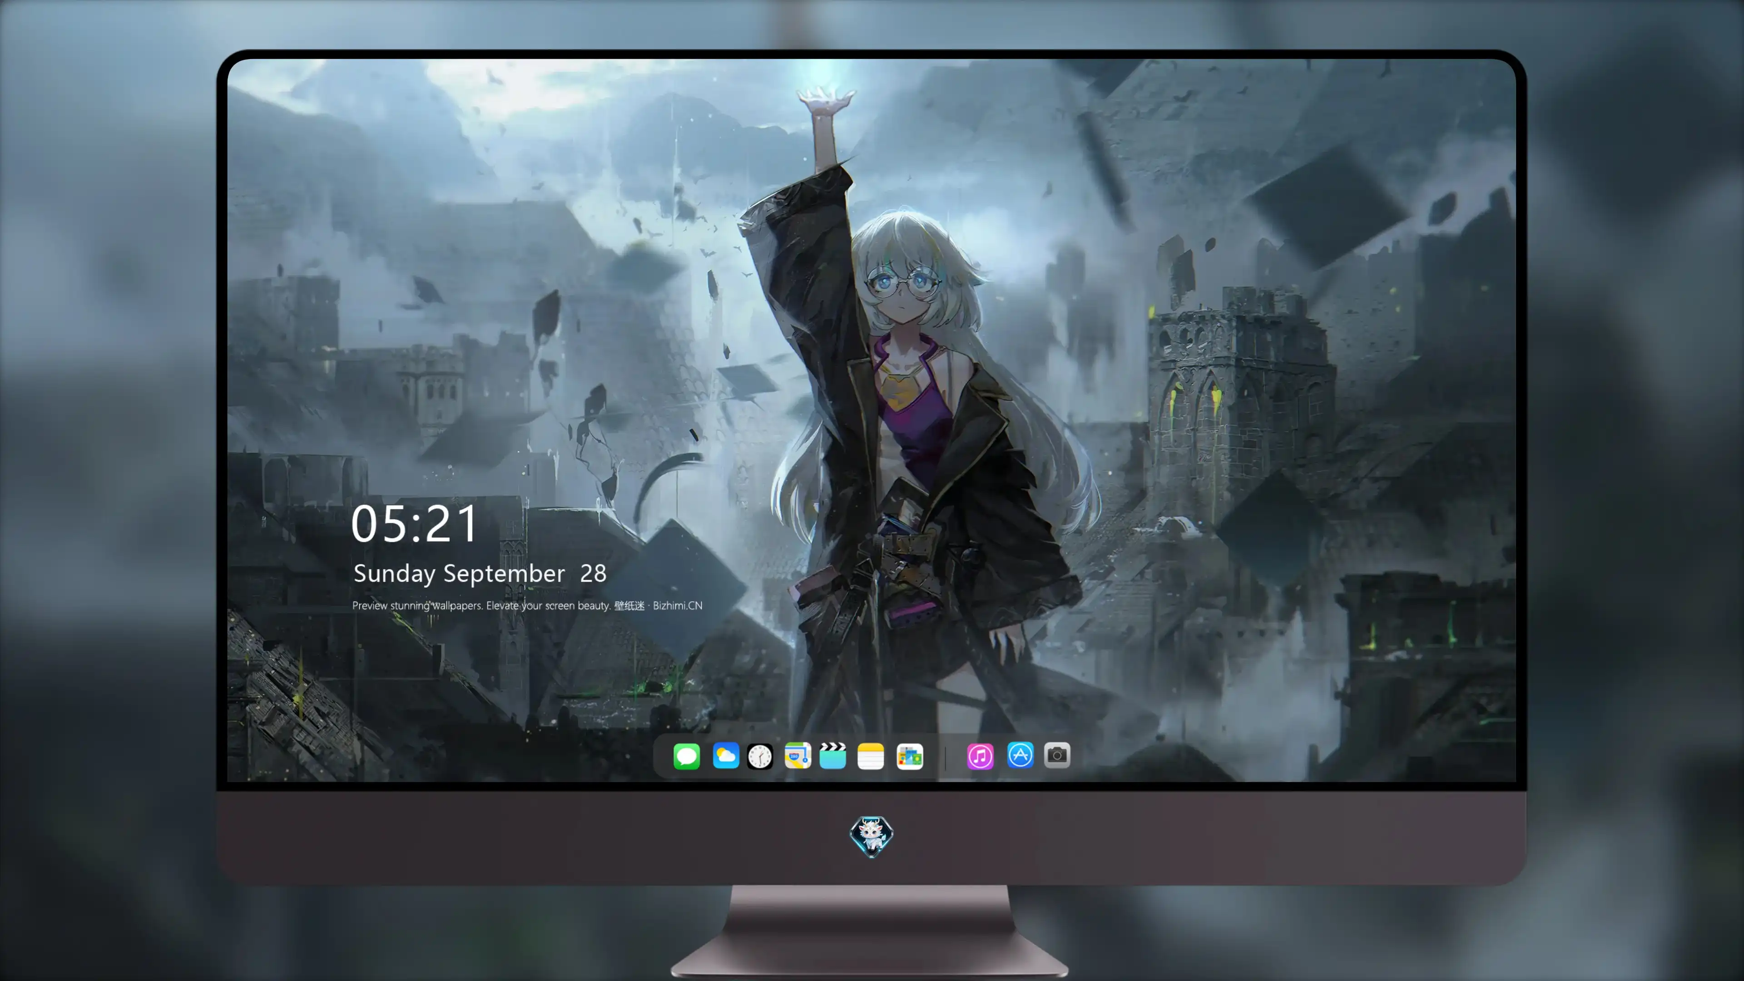Launch Maps from the dock
Viewport: 1744px width, 981px height.
click(798, 756)
